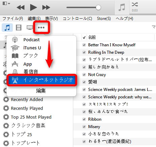Open the 表示(V) menu
The height and width of the screenshot is (147, 156).
[52, 19]
